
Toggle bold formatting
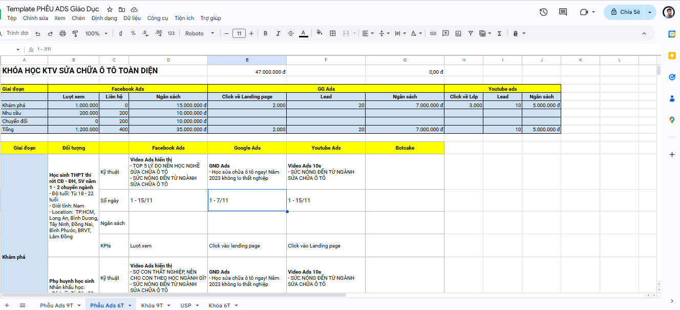coord(265,33)
